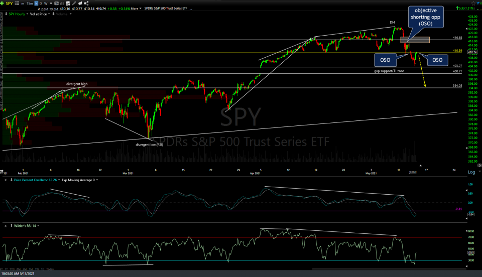Click the ellipsis after the ETF name
The height and width of the screenshot is (277, 482).
pos(191,9)
